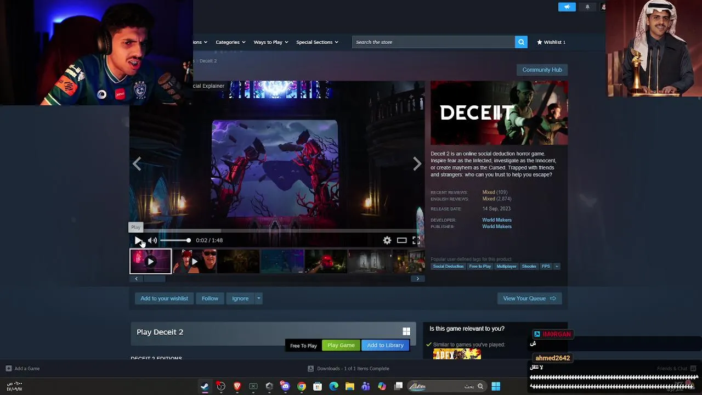Open the Ways to Play menu
The image size is (702, 395).
[x=271, y=42]
